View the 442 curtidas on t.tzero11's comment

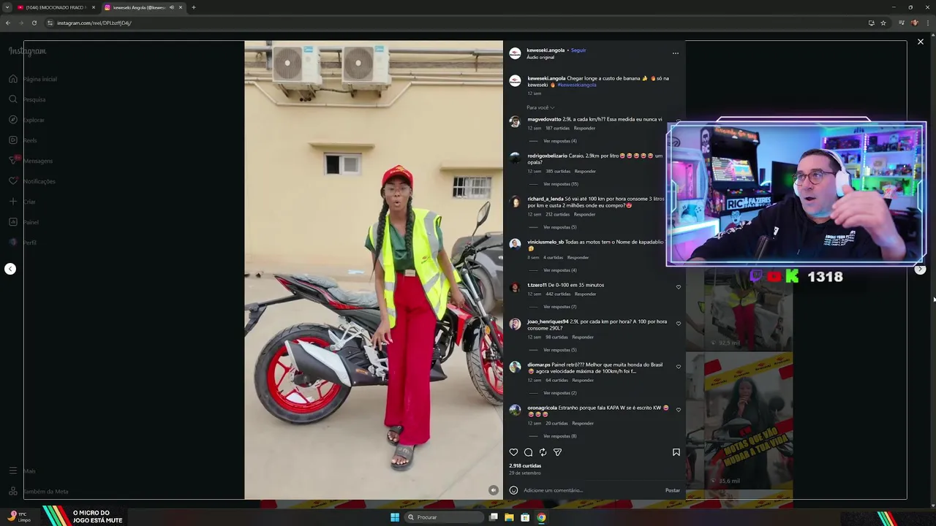556,294
